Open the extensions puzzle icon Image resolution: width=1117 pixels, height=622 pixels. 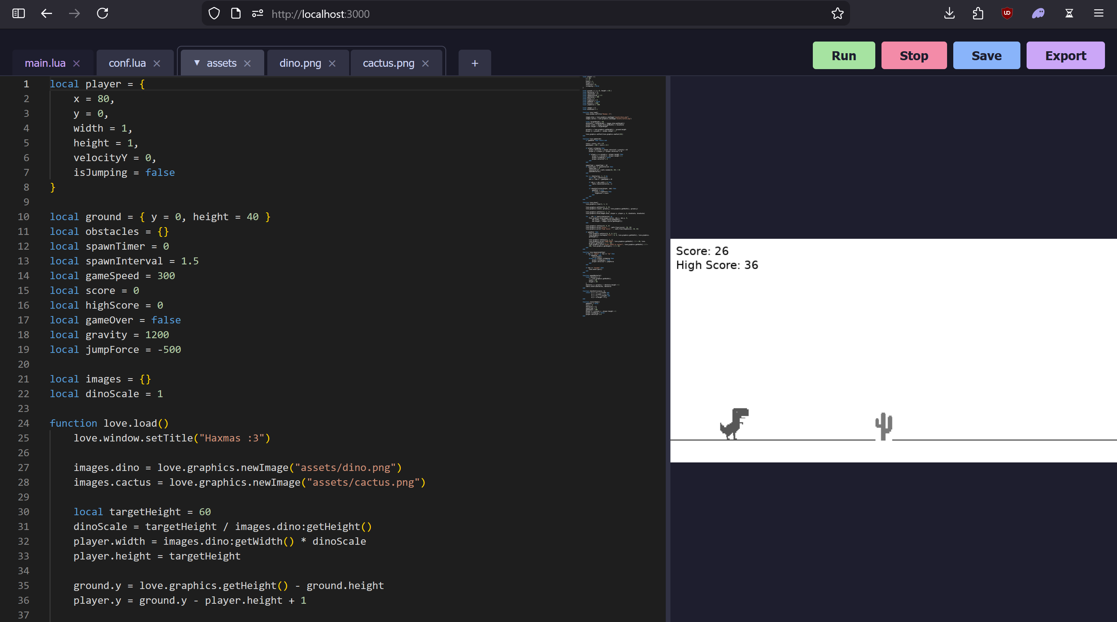[x=978, y=14]
